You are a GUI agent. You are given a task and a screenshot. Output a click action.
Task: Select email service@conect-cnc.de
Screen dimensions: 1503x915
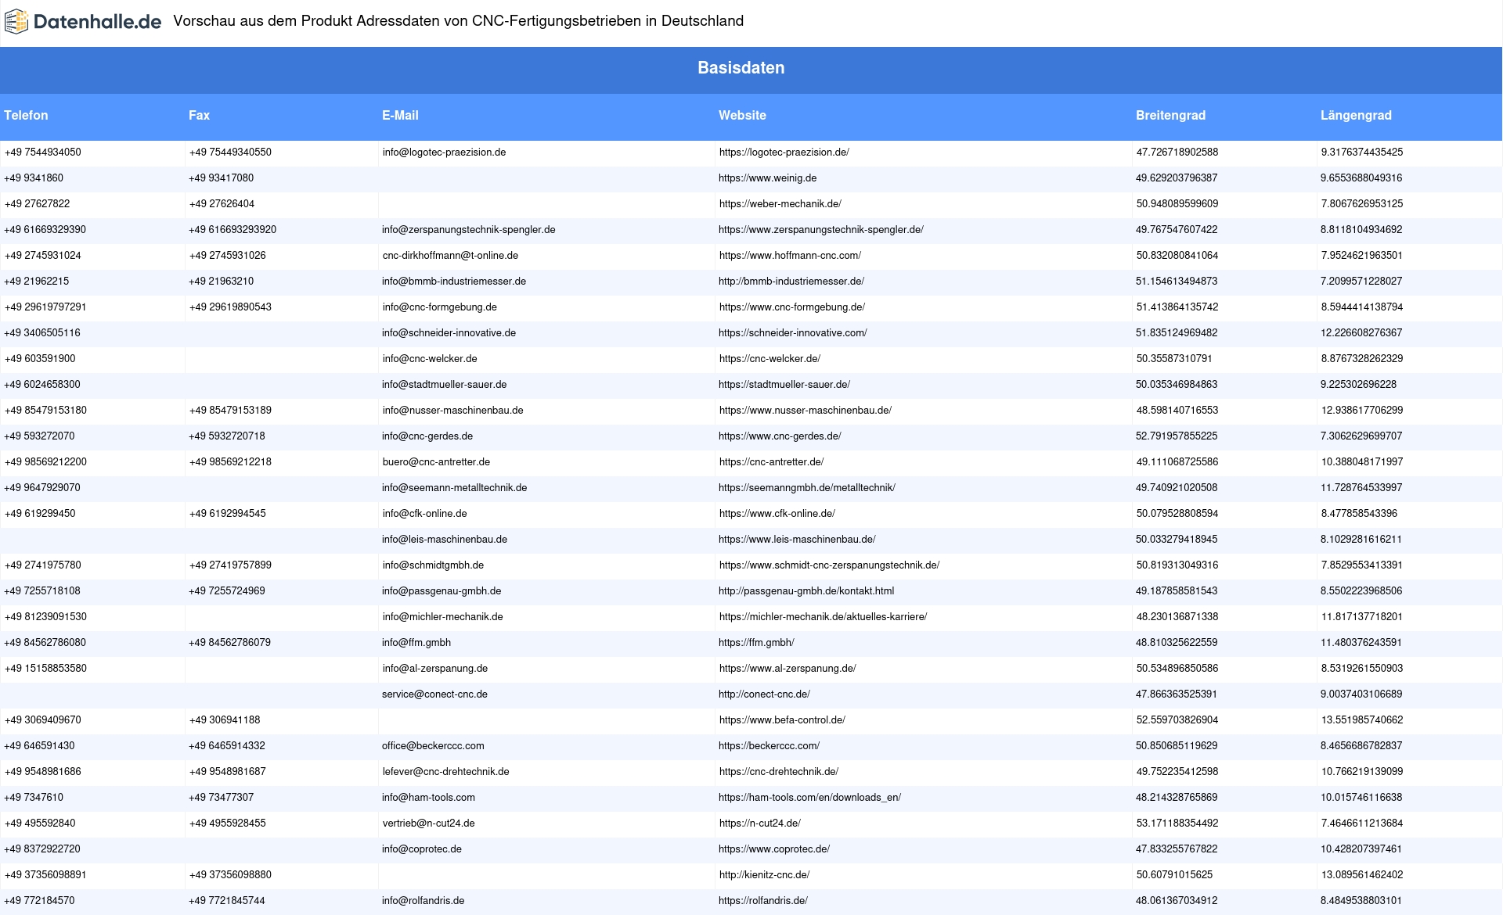tap(434, 694)
